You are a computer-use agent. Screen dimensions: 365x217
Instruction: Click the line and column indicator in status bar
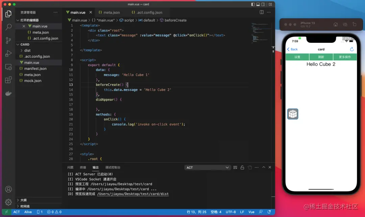[196, 212]
